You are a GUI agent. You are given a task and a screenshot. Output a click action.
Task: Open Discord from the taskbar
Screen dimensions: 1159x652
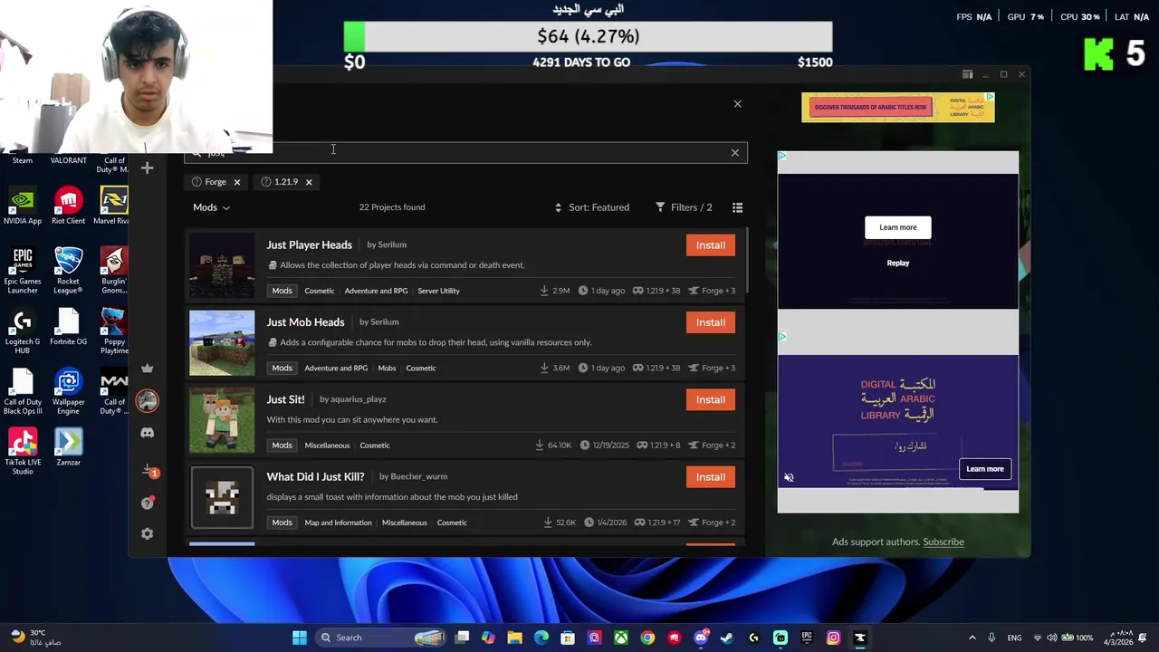point(701,638)
